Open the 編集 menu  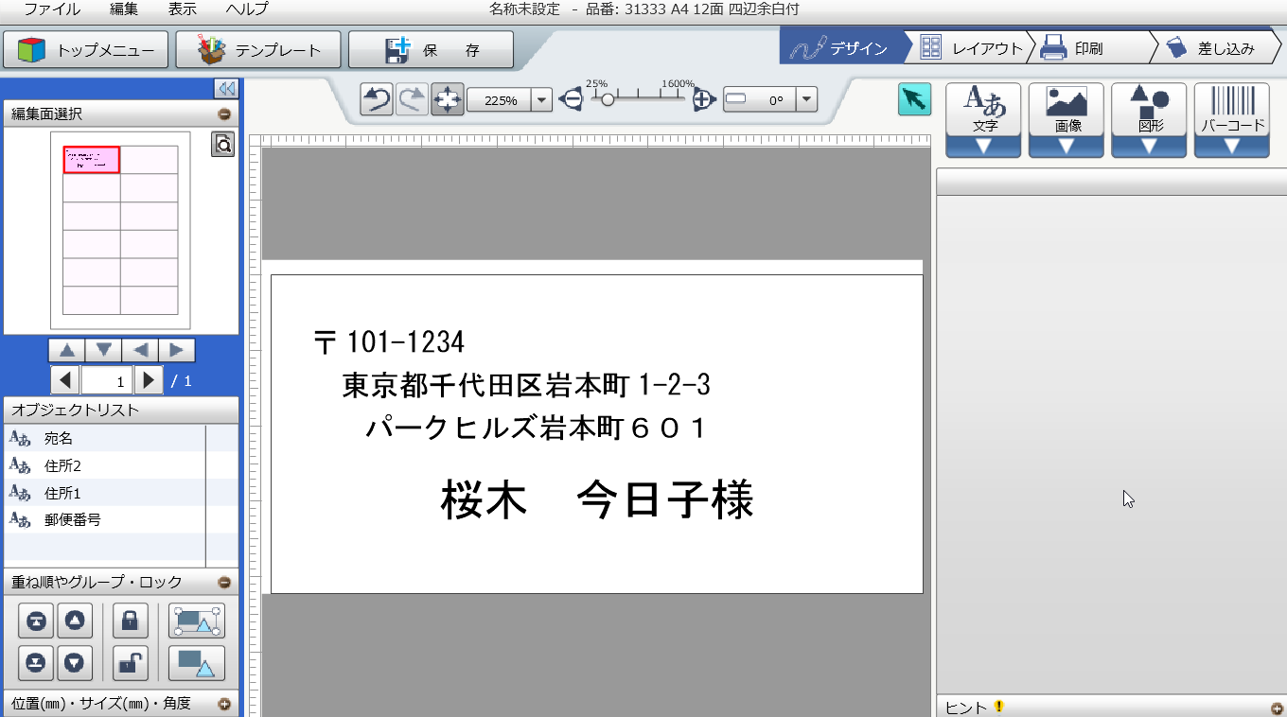click(x=124, y=9)
